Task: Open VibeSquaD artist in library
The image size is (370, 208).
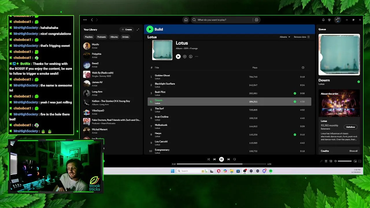Action: click(112, 112)
